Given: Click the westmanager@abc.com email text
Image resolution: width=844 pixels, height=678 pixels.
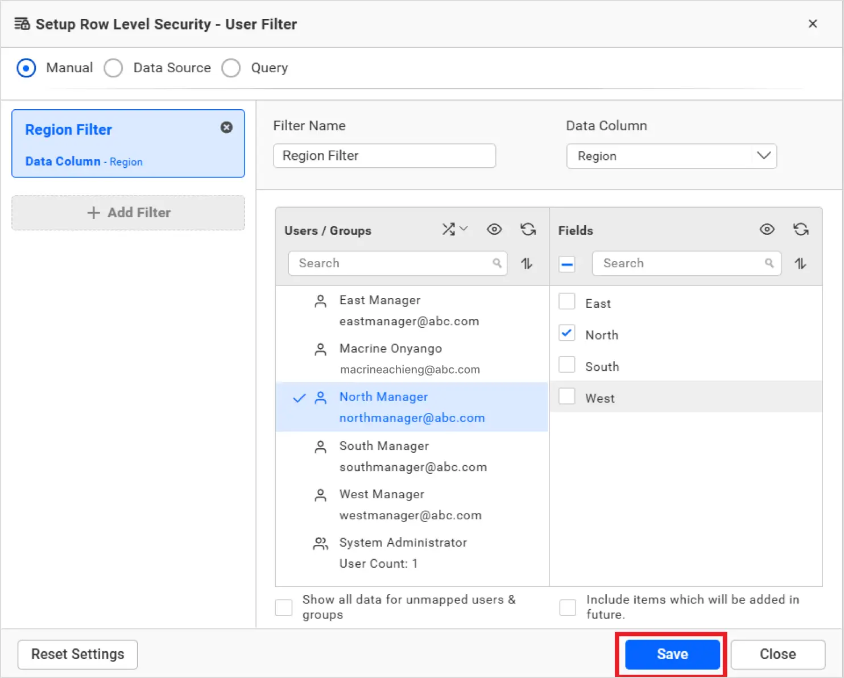Looking at the screenshot, I should click(x=411, y=515).
